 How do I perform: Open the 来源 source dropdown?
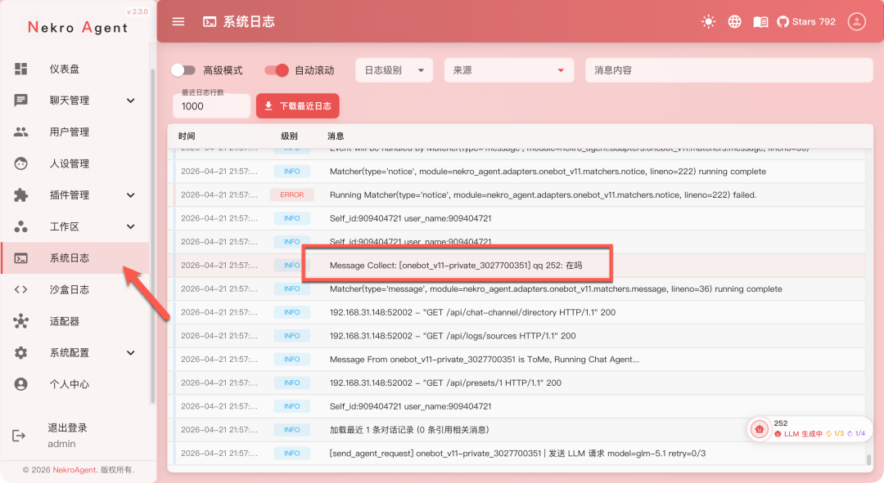tap(508, 70)
